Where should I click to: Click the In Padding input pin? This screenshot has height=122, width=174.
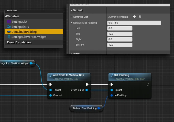coord(112,95)
